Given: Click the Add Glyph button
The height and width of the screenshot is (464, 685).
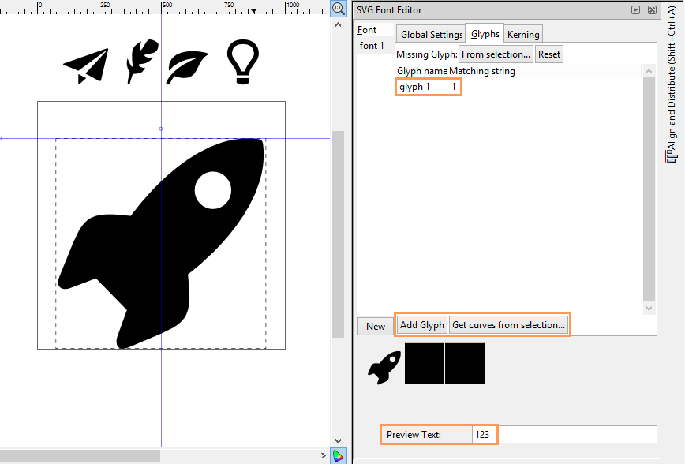Looking at the screenshot, I should pyautogui.click(x=421, y=324).
